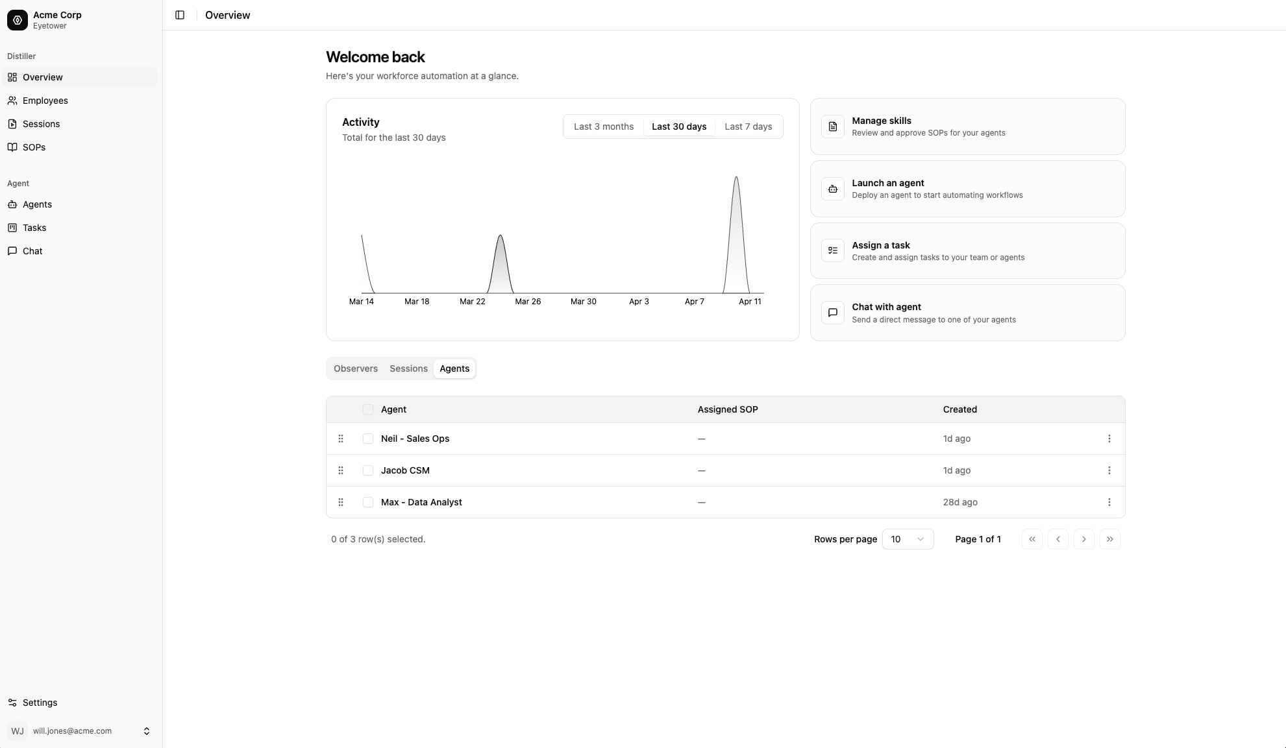The height and width of the screenshot is (748, 1286).
Task: Check the Max - Data Analyst row
Action: [368, 502]
